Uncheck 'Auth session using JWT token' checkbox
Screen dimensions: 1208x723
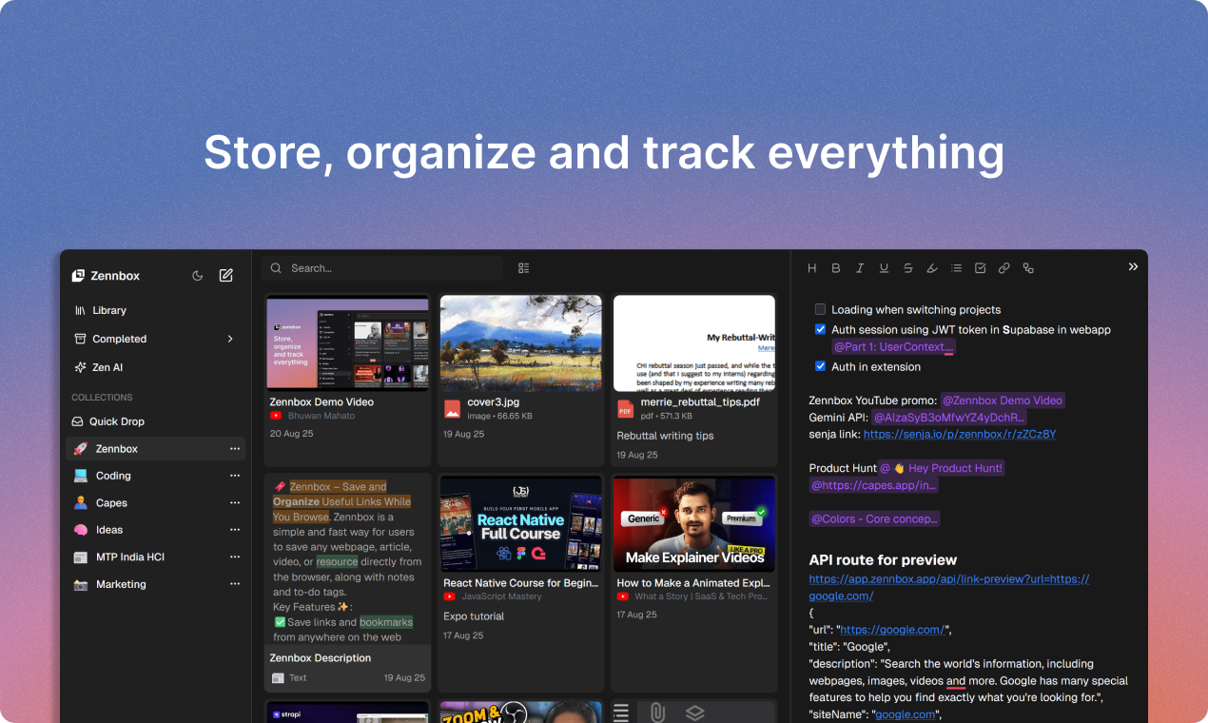click(820, 329)
